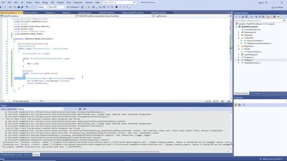
Task: Click the Collapse All icon in Solution Explorer
Action: pyautogui.click(x=260, y=17)
